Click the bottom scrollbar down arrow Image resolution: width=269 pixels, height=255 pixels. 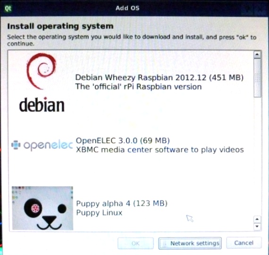[x=257, y=226]
